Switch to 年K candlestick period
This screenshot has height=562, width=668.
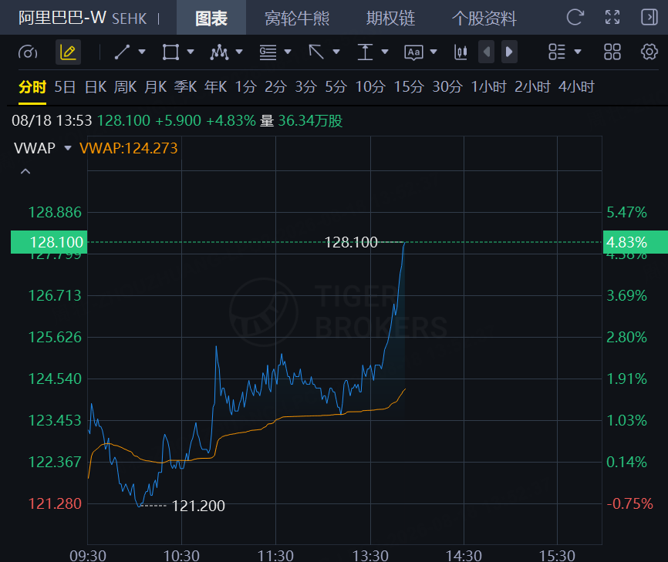[x=215, y=87]
